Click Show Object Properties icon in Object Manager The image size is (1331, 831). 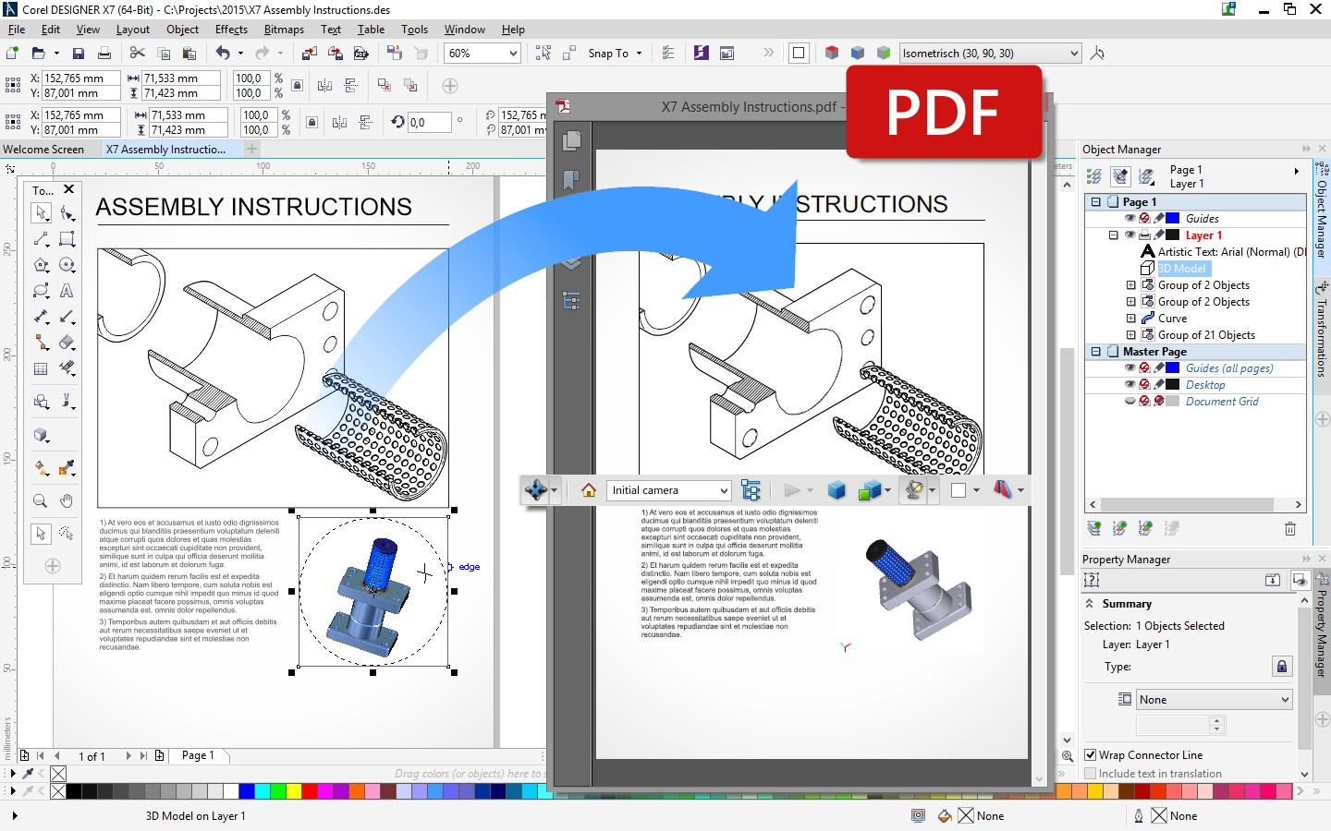[x=1094, y=175]
